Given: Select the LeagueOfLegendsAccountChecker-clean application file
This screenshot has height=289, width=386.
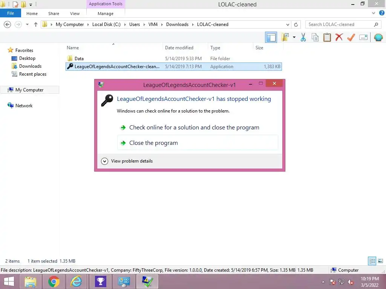Looking at the screenshot, I should pyautogui.click(x=173, y=66).
